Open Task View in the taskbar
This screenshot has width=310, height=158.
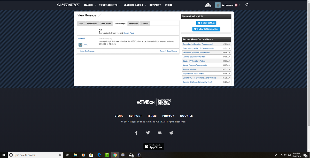[x=67, y=155]
